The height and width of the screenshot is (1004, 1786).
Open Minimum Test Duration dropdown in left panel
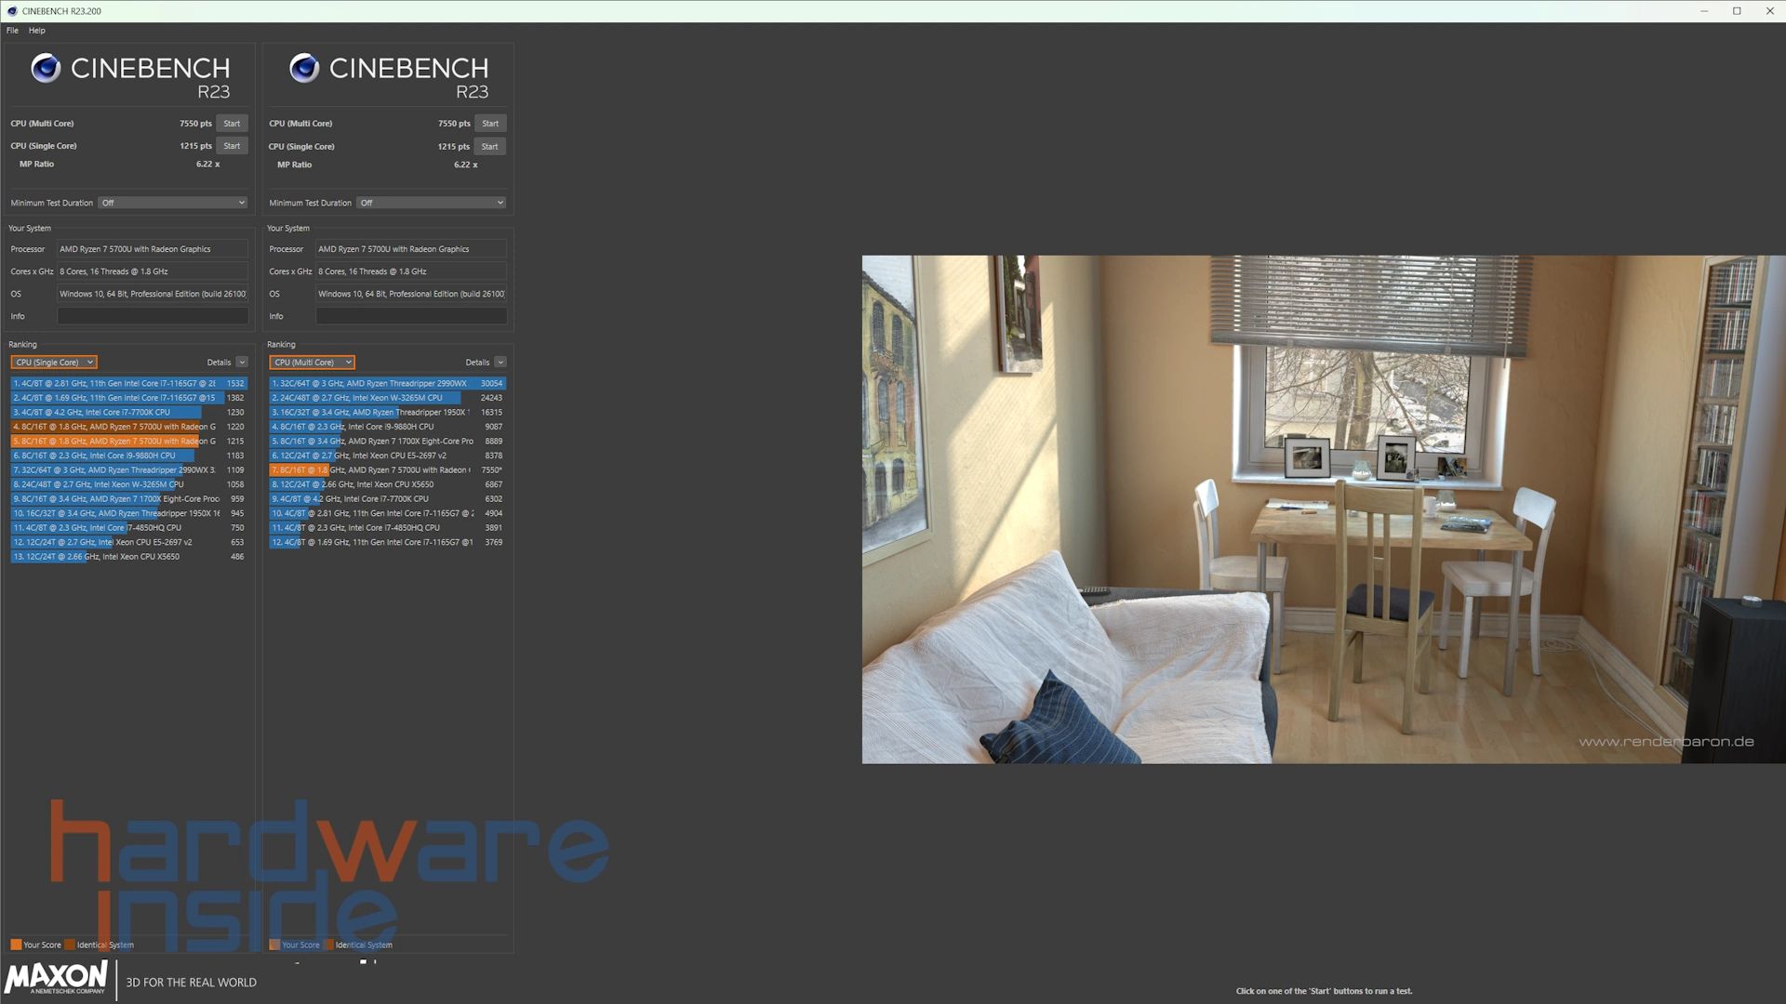[x=173, y=203]
